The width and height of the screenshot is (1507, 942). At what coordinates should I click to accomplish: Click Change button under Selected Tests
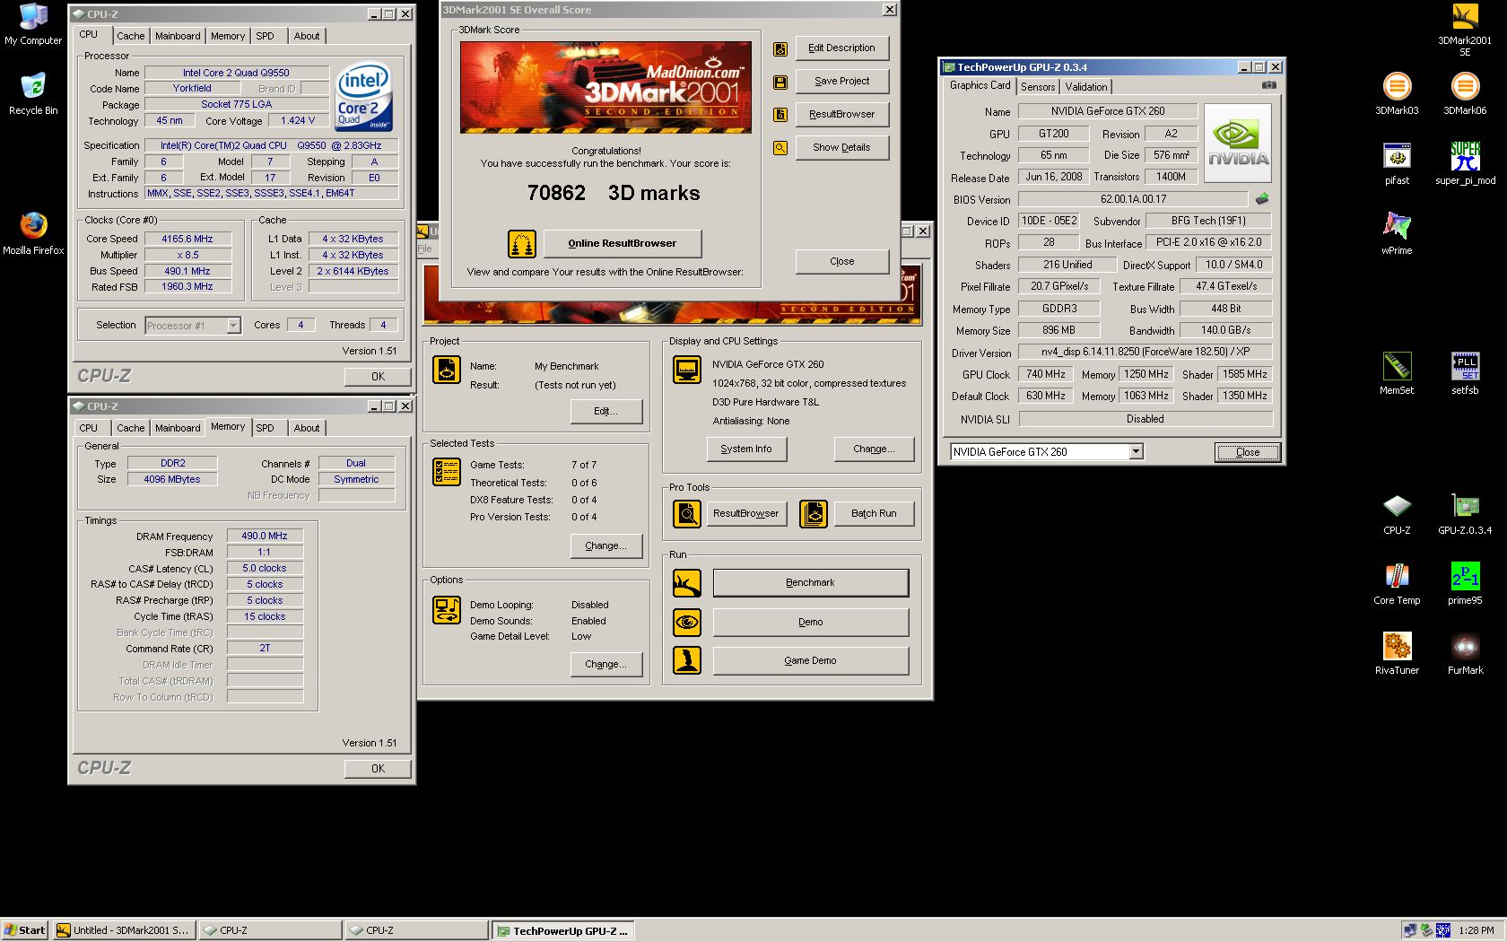pos(605,545)
